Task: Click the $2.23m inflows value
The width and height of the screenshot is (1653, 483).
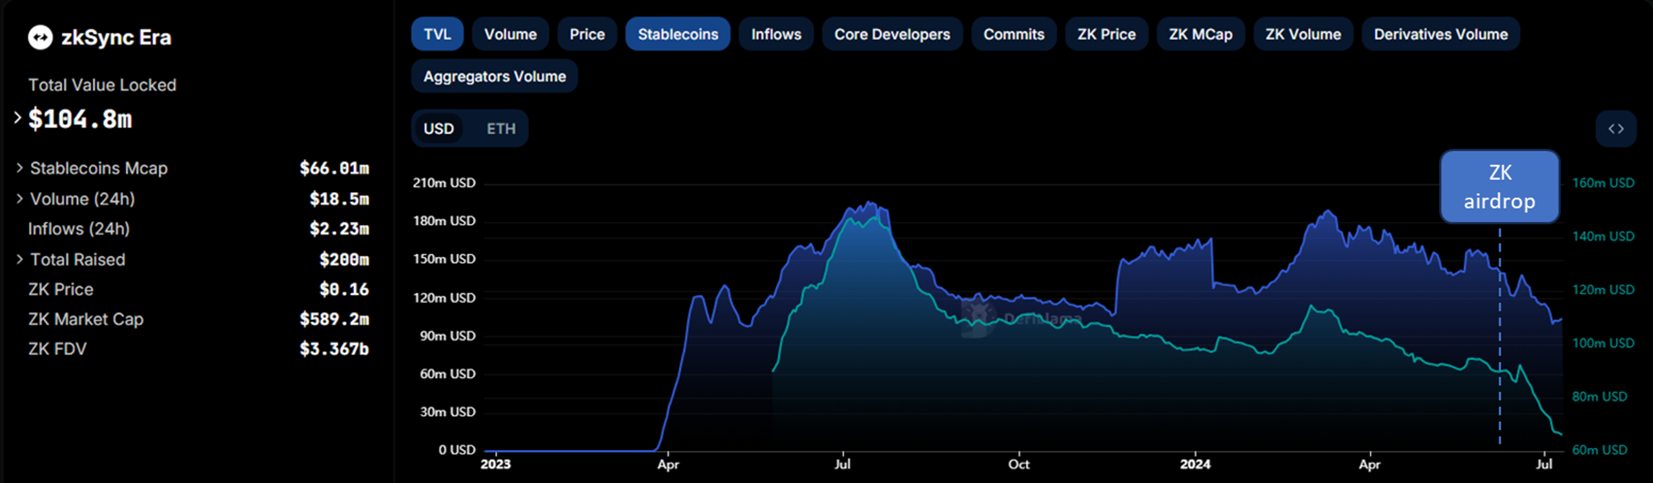Action: (339, 229)
